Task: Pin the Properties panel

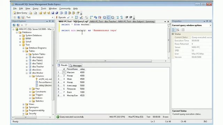Action: tap(207, 21)
